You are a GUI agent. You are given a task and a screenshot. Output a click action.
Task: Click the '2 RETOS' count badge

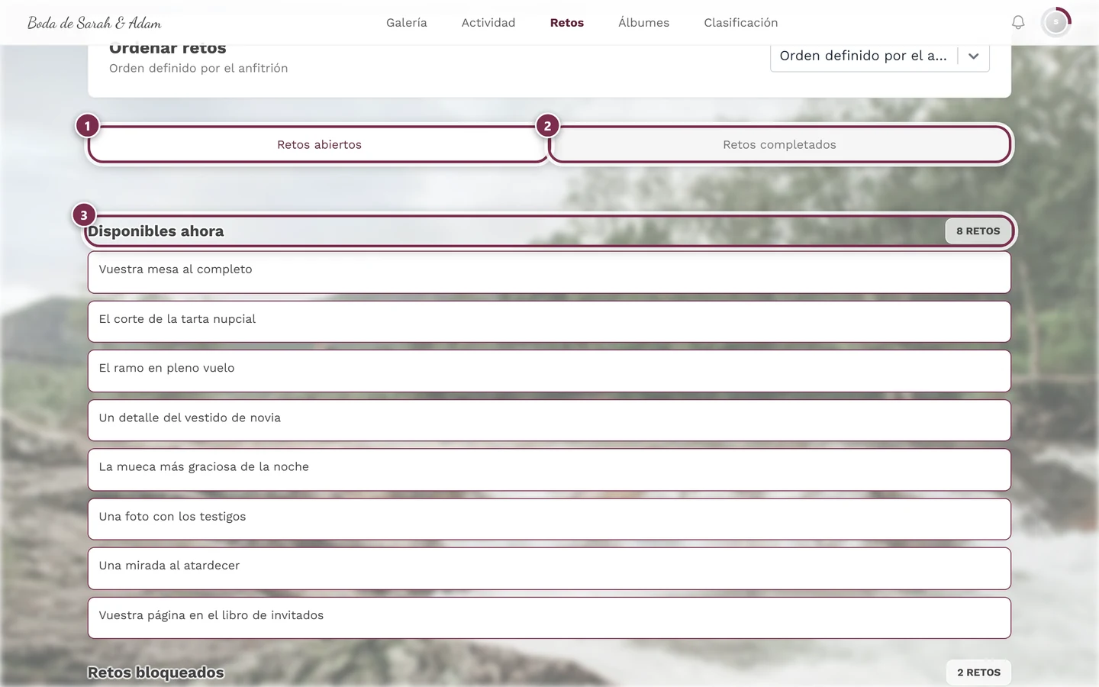coord(978,672)
